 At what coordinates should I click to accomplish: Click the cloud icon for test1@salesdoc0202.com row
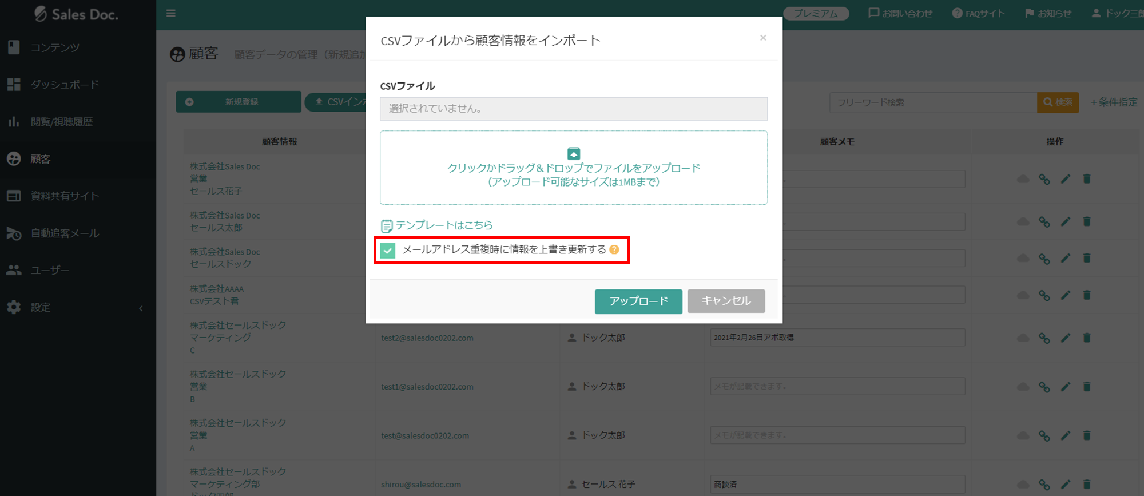click(x=1023, y=387)
